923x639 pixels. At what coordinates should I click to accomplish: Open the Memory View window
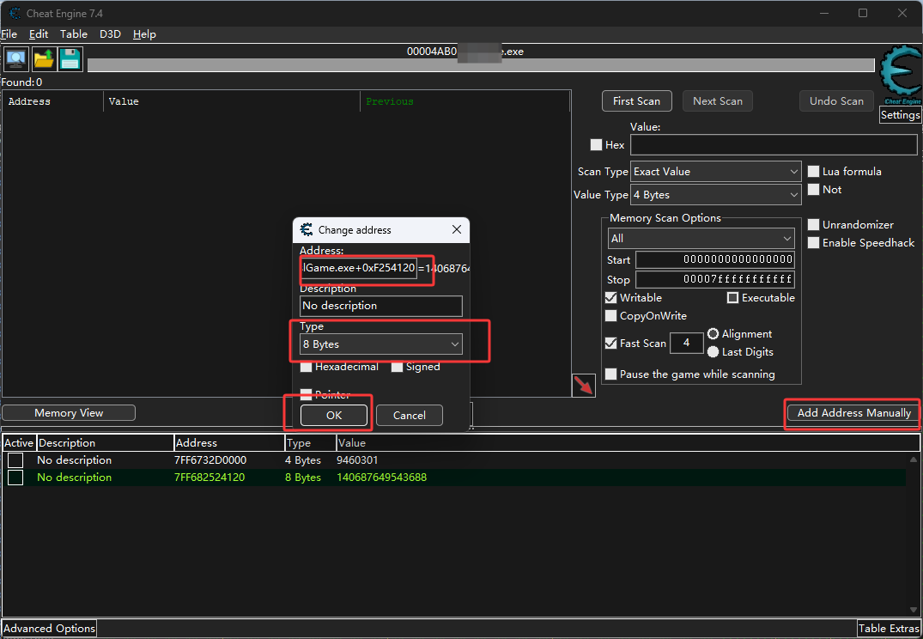(x=69, y=413)
